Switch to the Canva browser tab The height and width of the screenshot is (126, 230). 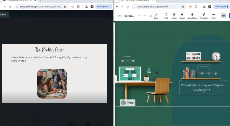19,1
